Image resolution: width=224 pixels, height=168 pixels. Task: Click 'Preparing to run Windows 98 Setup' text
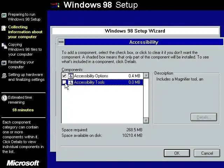[x=24, y=17]
